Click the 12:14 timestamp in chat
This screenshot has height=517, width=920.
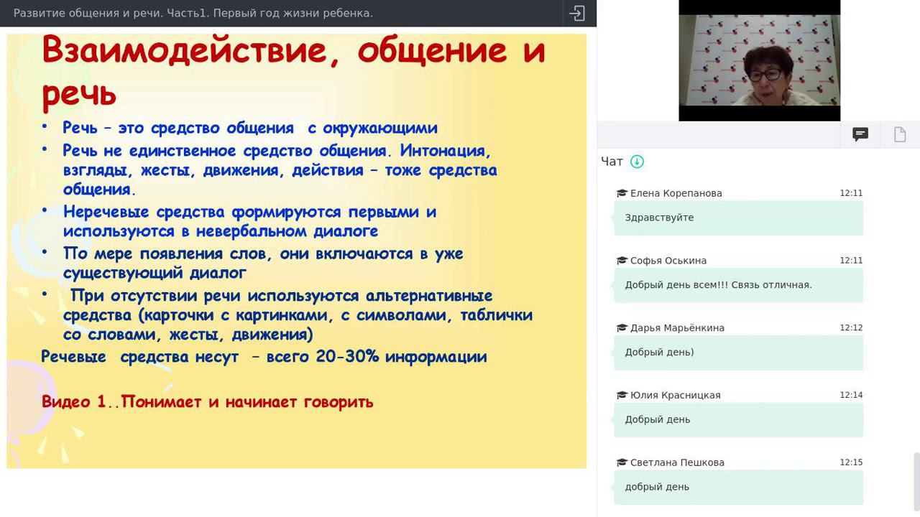(851, 396)
